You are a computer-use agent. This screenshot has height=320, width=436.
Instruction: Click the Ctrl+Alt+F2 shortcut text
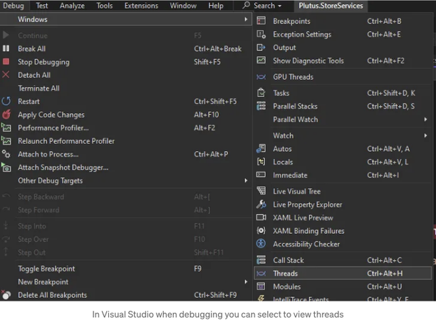pyautogui.click(x=385, y=61)
